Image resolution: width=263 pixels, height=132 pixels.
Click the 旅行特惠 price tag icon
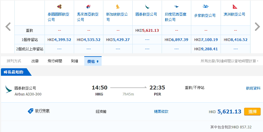(x=30, y=111)
